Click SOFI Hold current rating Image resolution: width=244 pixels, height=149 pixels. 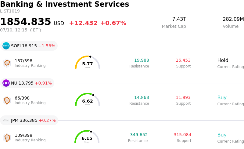[223, 60]
